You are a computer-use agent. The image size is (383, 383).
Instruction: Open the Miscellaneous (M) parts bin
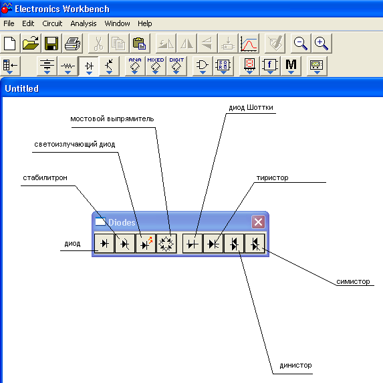(x=291, y=66)
